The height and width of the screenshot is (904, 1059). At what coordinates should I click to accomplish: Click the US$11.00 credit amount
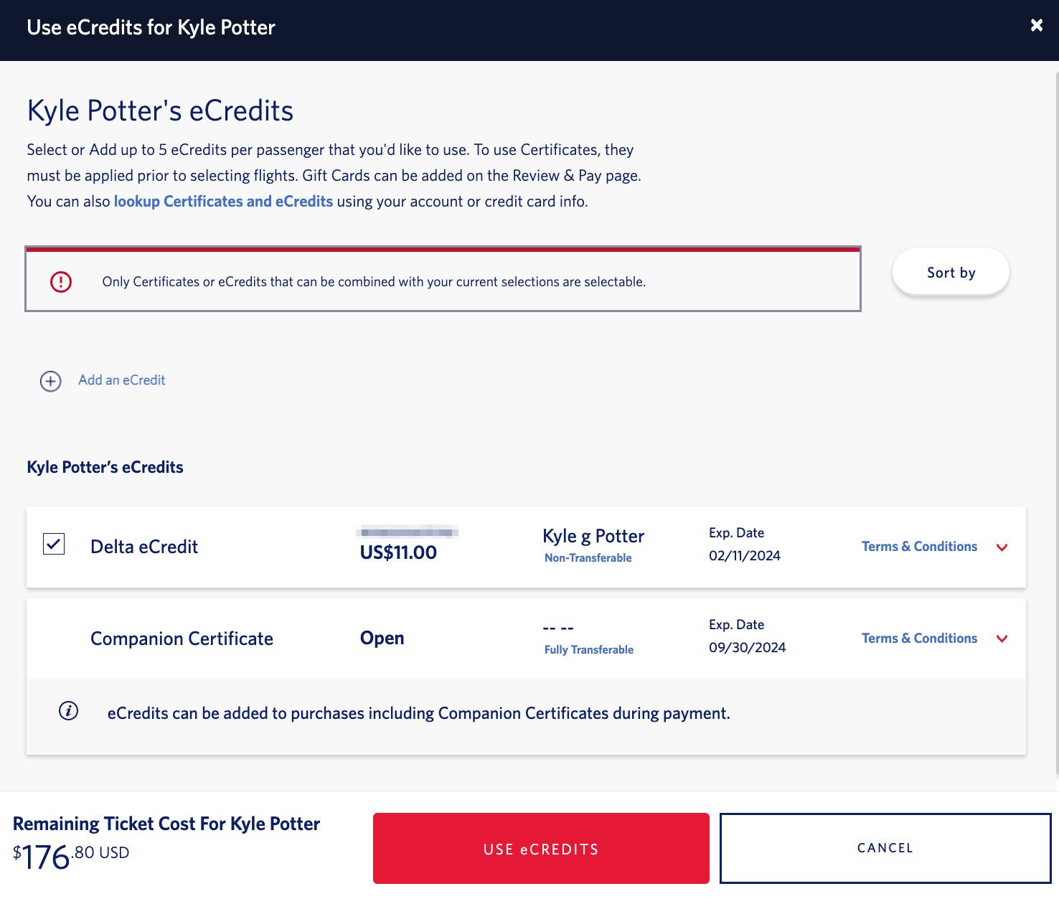(x=398, y=552)
